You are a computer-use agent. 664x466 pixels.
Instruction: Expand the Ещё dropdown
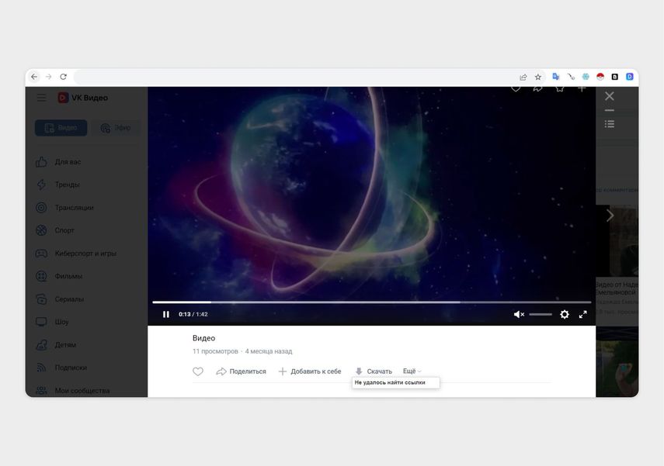pyautogui.click(x=412, y=371)
